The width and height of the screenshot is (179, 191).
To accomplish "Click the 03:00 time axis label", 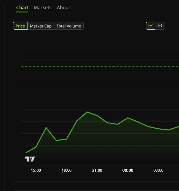I will tap(159, 170).
